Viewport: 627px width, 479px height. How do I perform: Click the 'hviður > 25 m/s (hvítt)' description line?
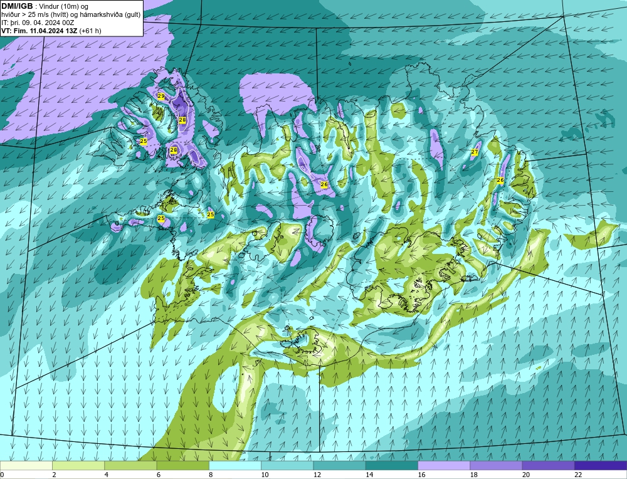pyautogui.click(x=71, y=15)
